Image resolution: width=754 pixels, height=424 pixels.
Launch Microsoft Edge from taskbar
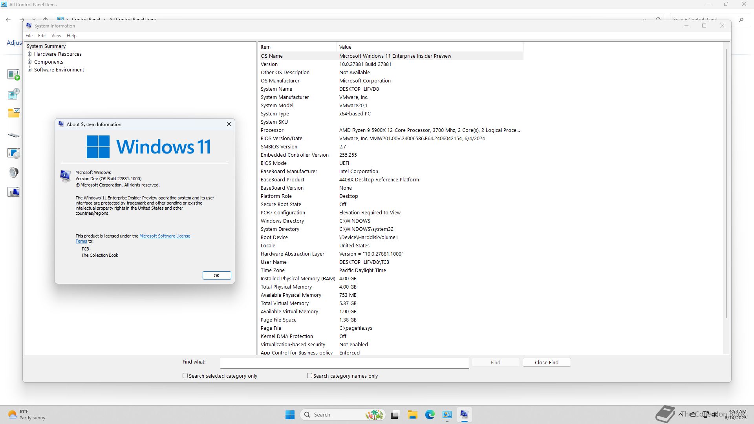[x=430, y=415]
